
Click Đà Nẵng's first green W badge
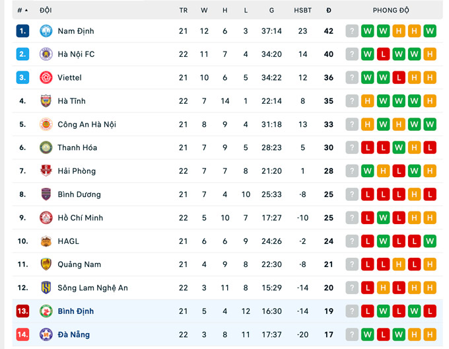coord(368,334)
